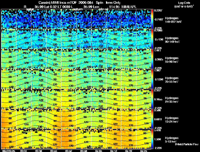Click the time axis label '084T03:25'
Screen dimensions: 200x152
click(8, 151)
